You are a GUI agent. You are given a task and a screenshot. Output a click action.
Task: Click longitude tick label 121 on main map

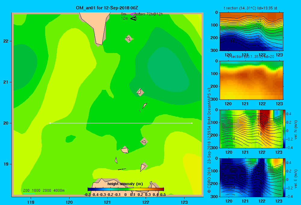pos(107,202)
